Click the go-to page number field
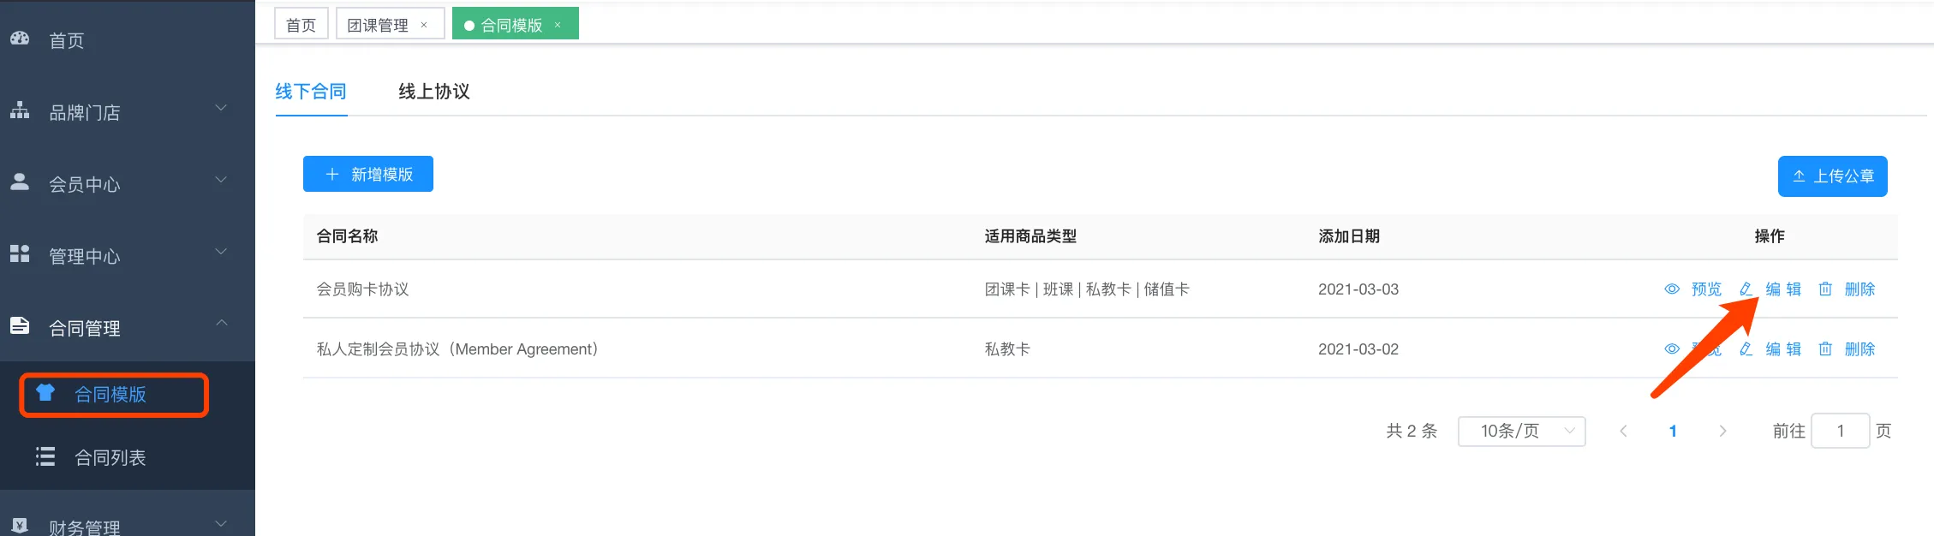 1840,431
